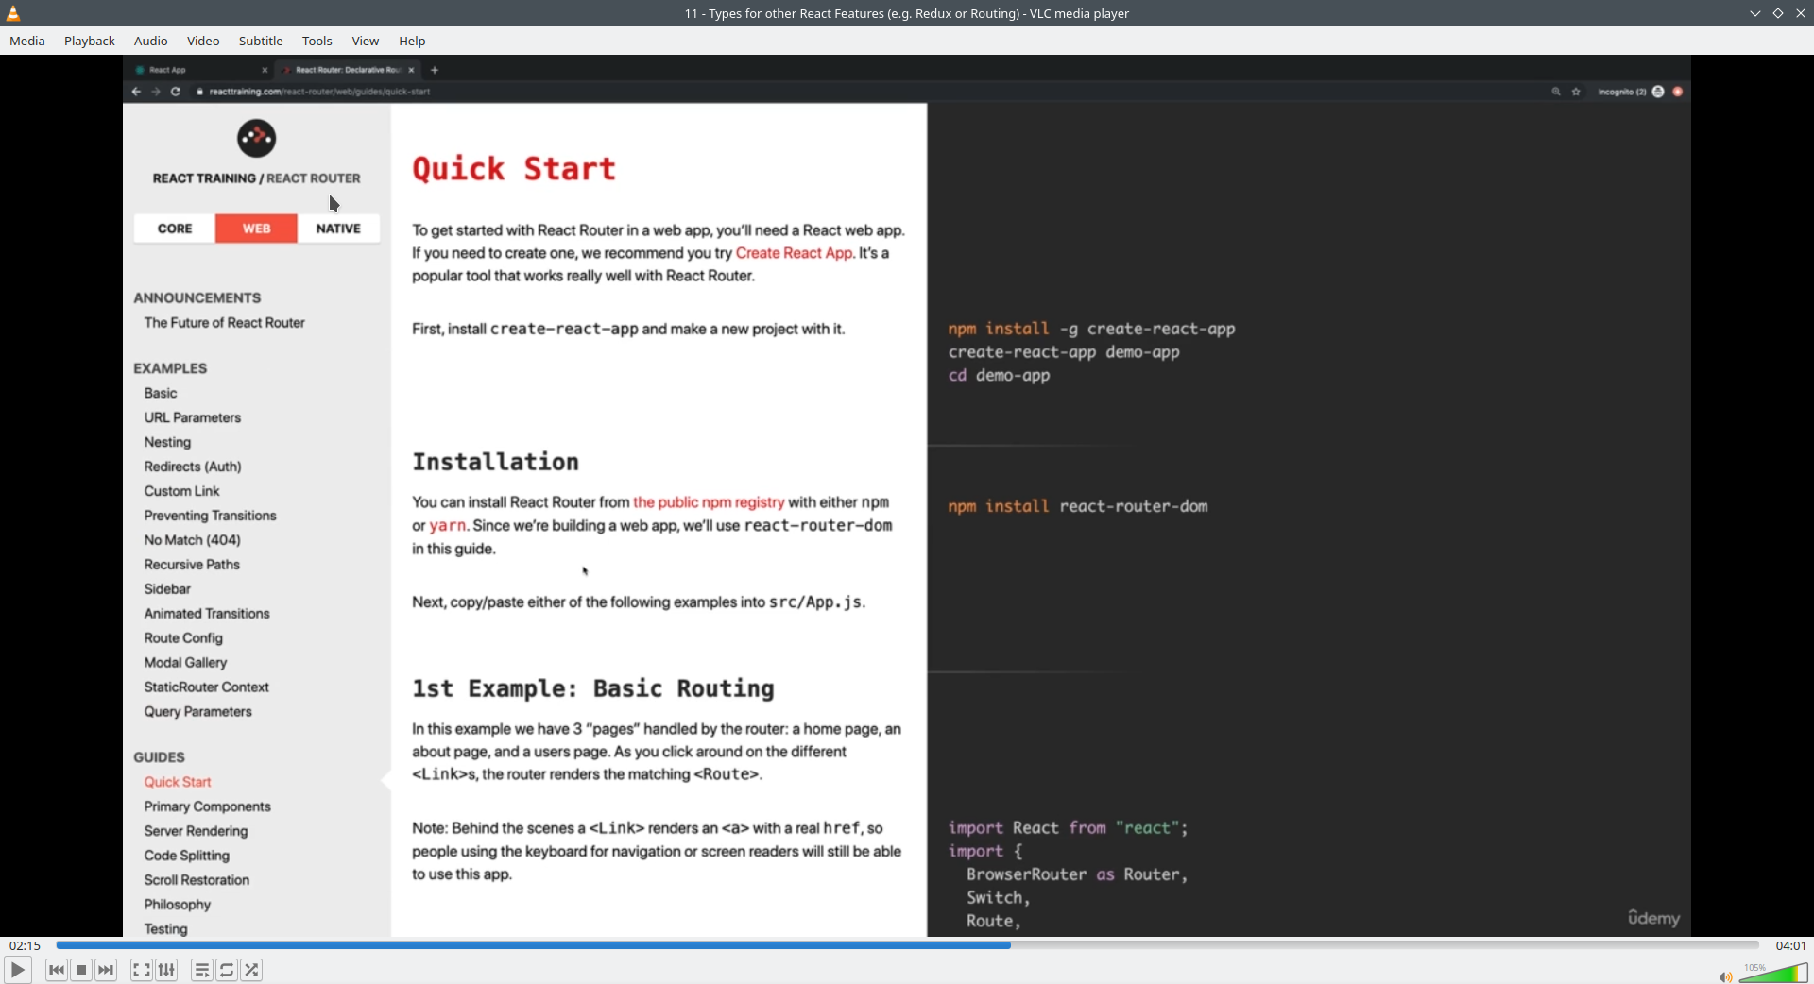Viewport: 1814px width, 984px height.
Task: Open the Audio menu
Action: [151, 41]
